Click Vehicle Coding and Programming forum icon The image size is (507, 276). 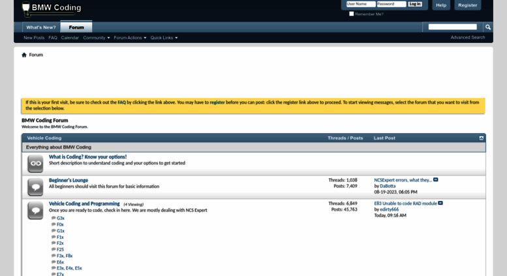pos(35,211)
